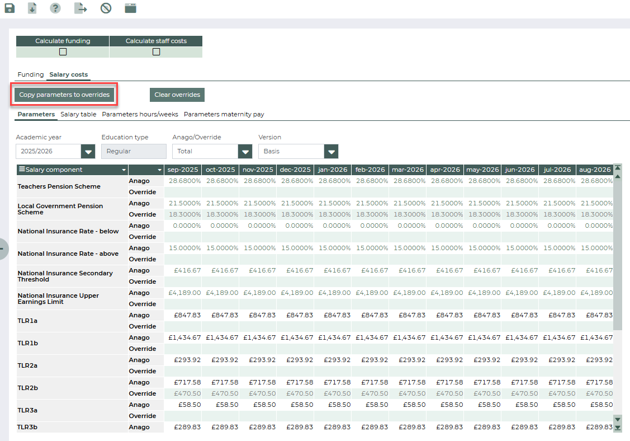Screen dimensions: 630x441
Task: Jump to table top with scroll-to-start arrow
Action: coord(618,168)
